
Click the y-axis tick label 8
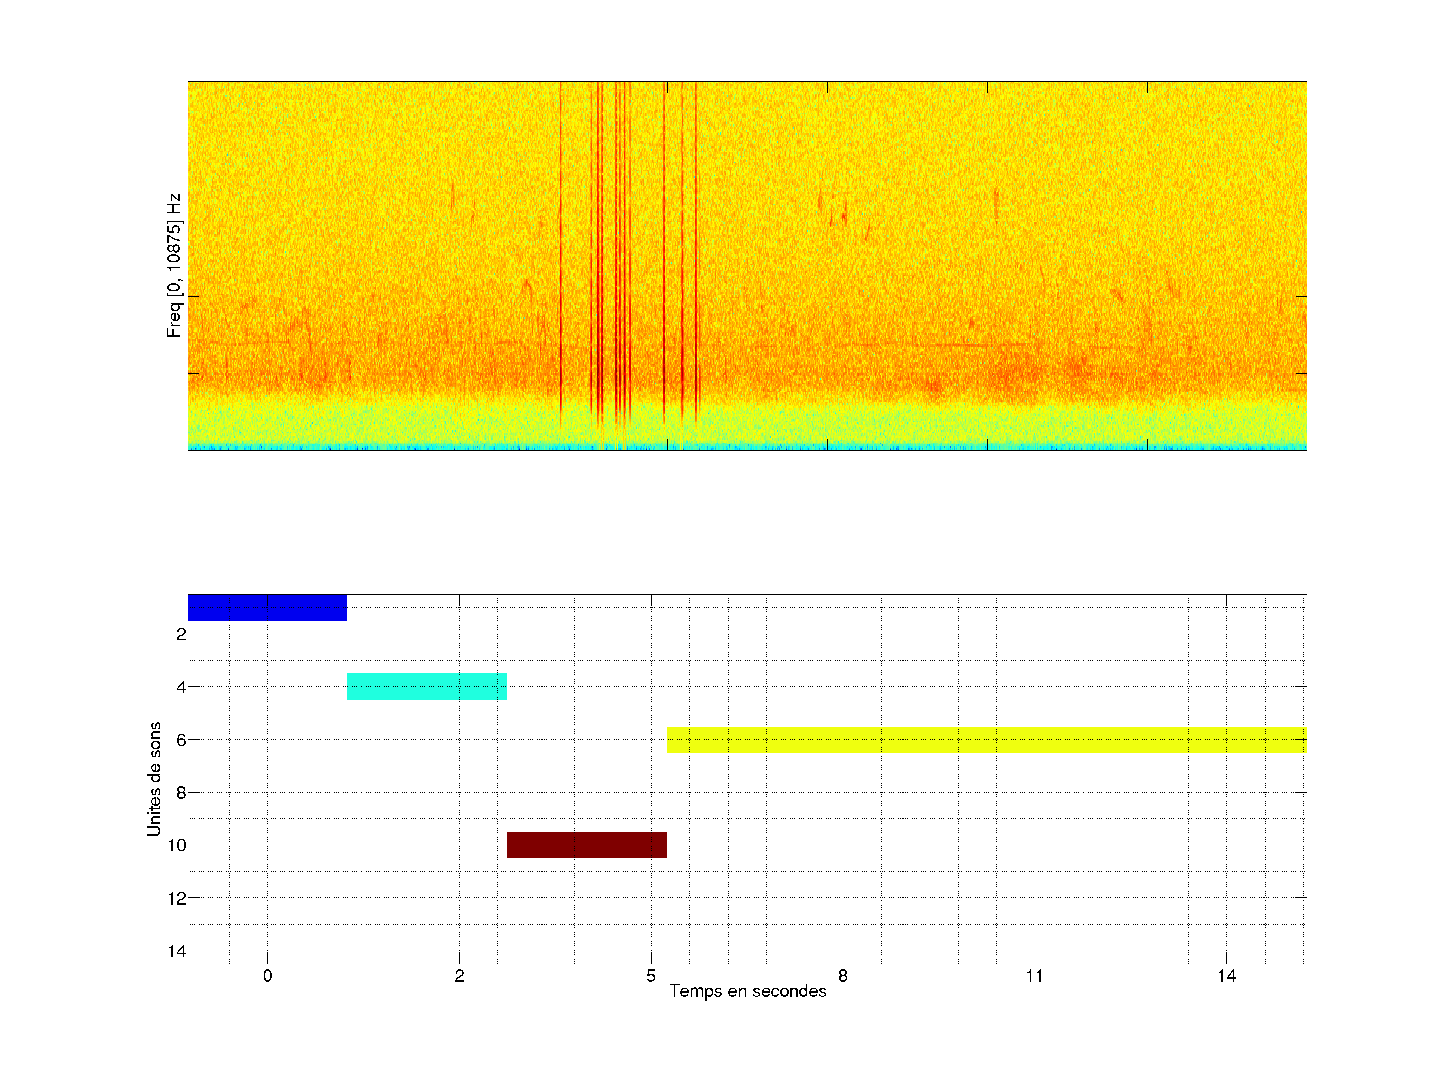click(181, 793)
